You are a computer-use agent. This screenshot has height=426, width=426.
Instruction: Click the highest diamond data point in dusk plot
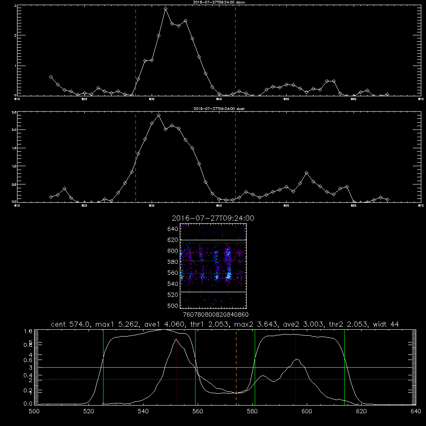click(x=158, y=115)
